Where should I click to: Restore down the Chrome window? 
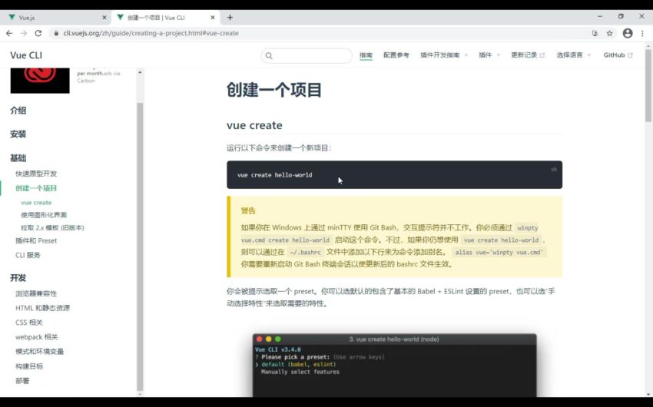pyautogui.click(x=621, y=16)
